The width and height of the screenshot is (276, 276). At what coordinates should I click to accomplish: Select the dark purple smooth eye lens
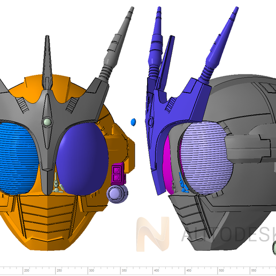click(x=82, y=159)
